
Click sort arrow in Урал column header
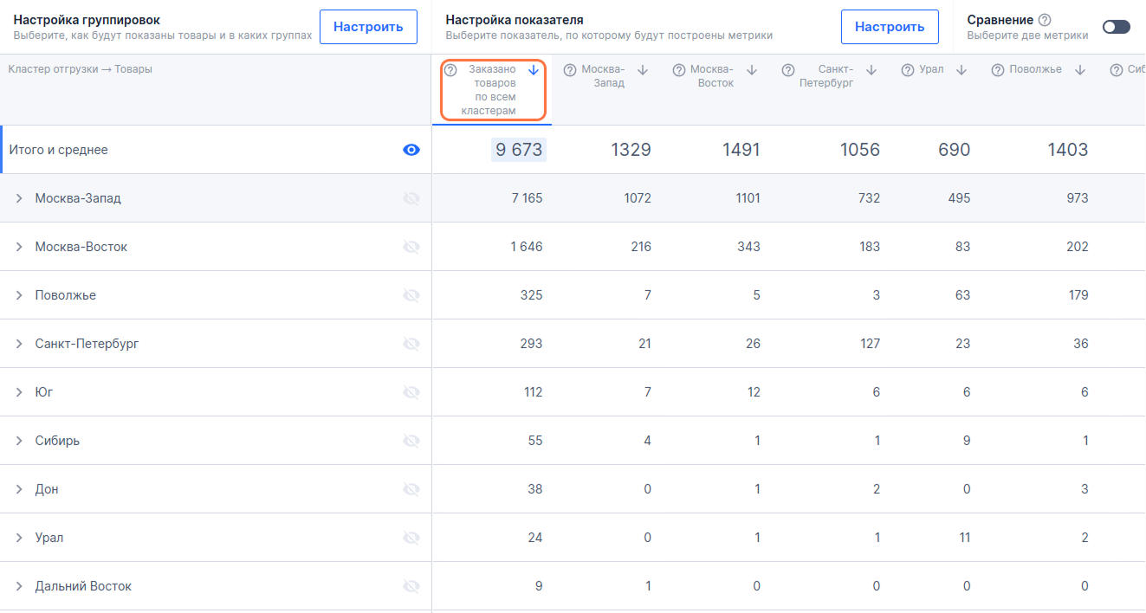[x=961, y=70]
